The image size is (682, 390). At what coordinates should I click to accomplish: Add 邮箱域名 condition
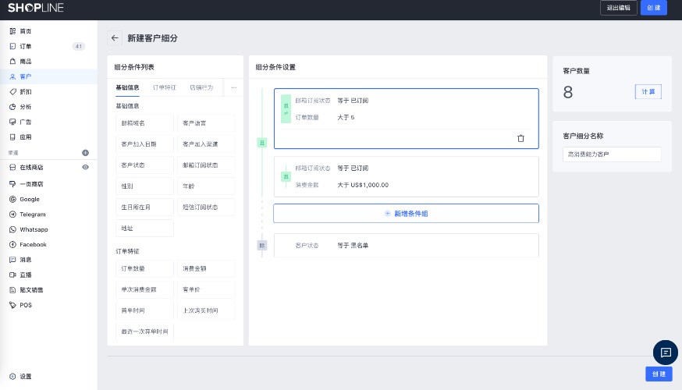click(x=145, y=123)
